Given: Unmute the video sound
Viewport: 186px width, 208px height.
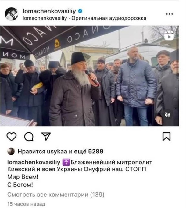Looking at the screenshot, I should tap(167, 114).
